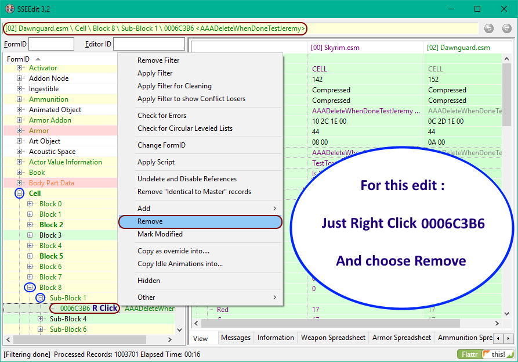
Task: Collapse the Block 8 tree node
Action: click(x=30, y=288)
